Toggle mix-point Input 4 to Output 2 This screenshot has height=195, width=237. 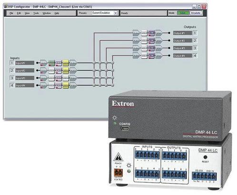(x=100, y=85)
